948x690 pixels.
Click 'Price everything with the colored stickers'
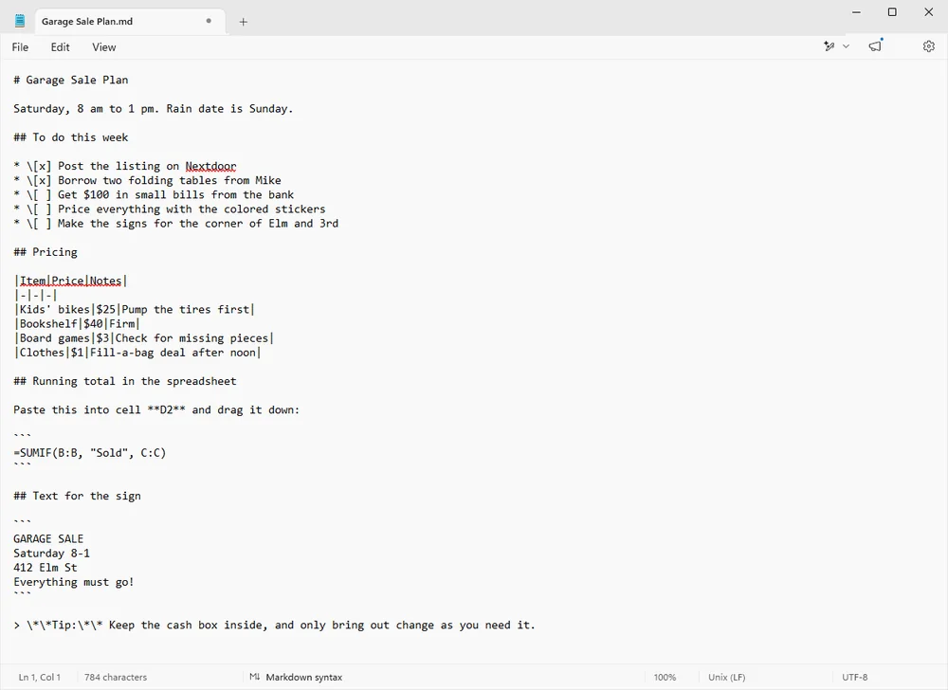click(x=170, y=209)
